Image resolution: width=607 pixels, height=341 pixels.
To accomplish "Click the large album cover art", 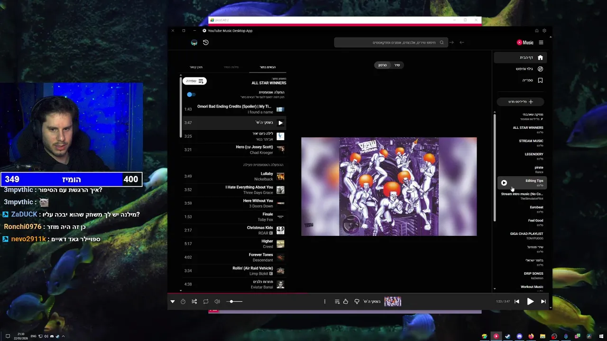I will pyautogui.click(x=389, y=187).
